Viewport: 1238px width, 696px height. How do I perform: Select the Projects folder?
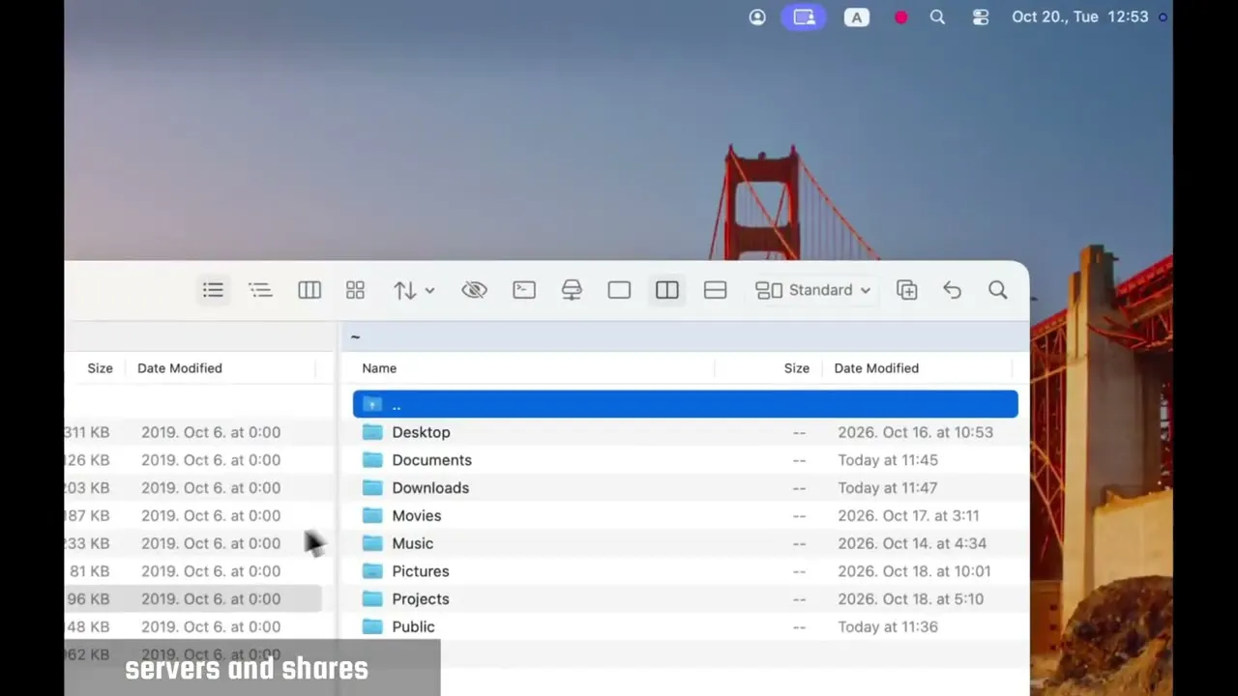(x=685, y=599)
